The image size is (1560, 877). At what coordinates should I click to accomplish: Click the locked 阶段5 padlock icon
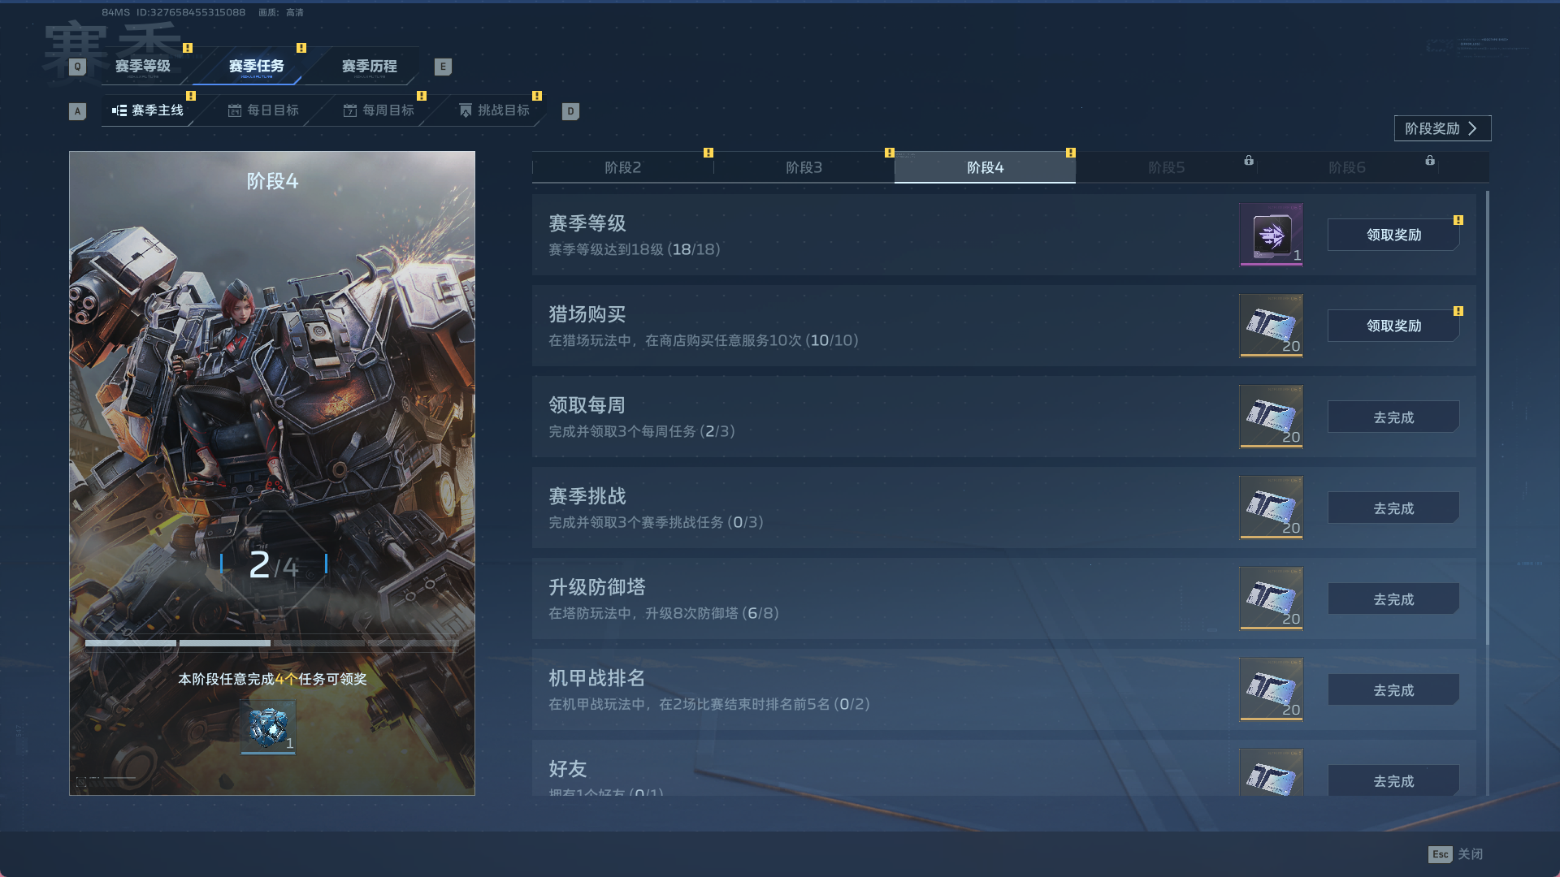click(1249, 161)
